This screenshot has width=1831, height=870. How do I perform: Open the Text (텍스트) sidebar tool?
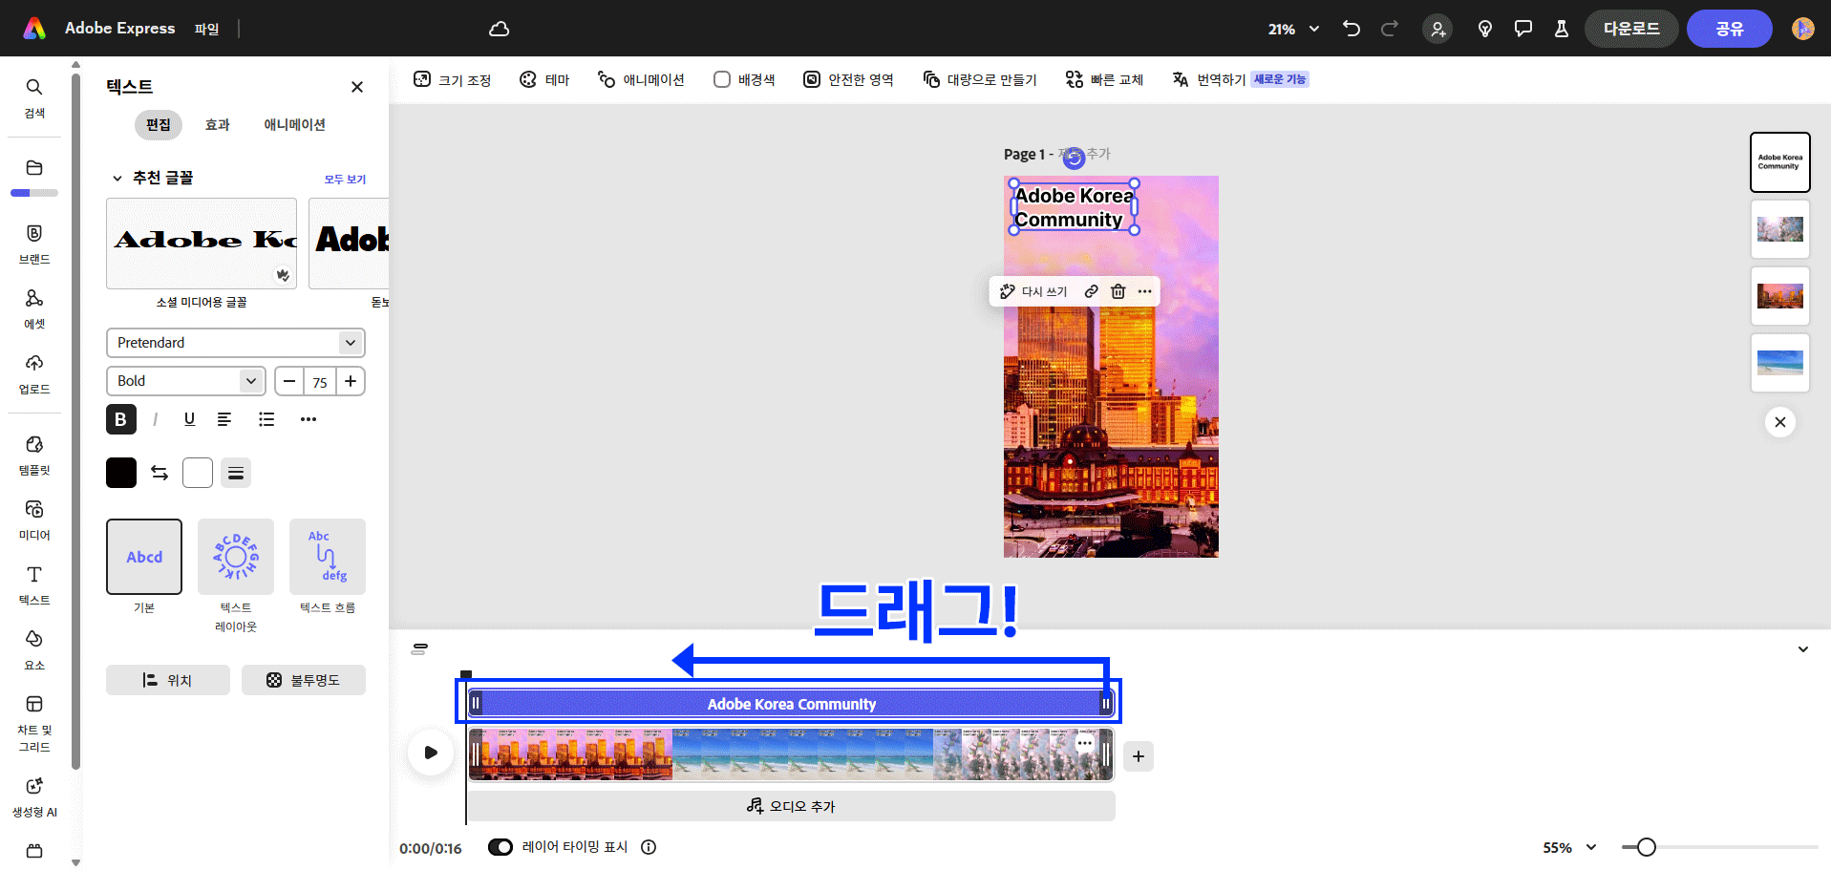click(34, 585)
